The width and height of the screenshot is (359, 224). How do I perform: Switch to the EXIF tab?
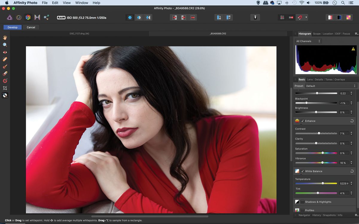click(338, 34)
